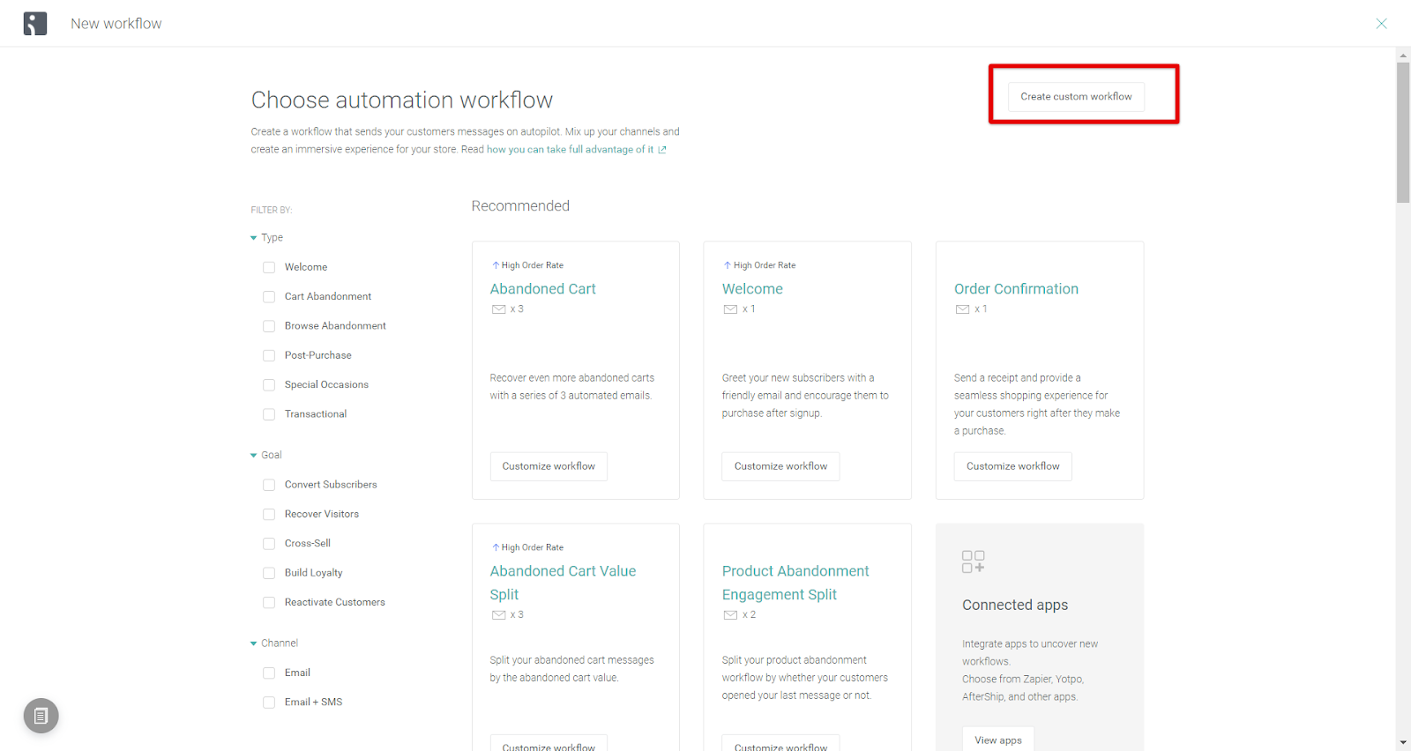
Task: Click the page vertical scrollbar thumb
Action: [1403, 132]
